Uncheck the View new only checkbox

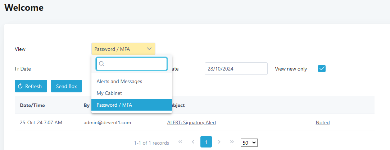tap(322, 68)
